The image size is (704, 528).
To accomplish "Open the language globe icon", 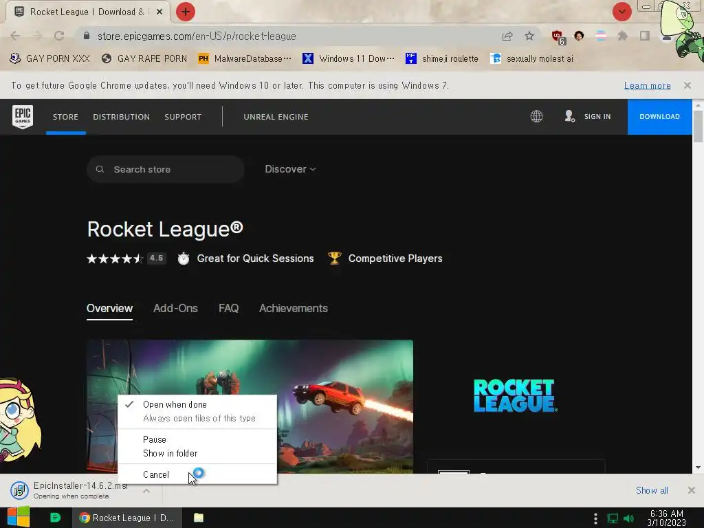I will [x=536, y=116].
